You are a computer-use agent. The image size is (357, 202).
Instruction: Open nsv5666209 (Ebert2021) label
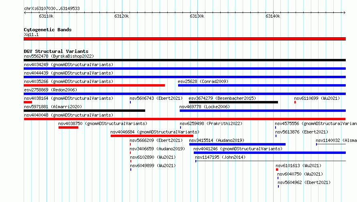coord(156,140)
